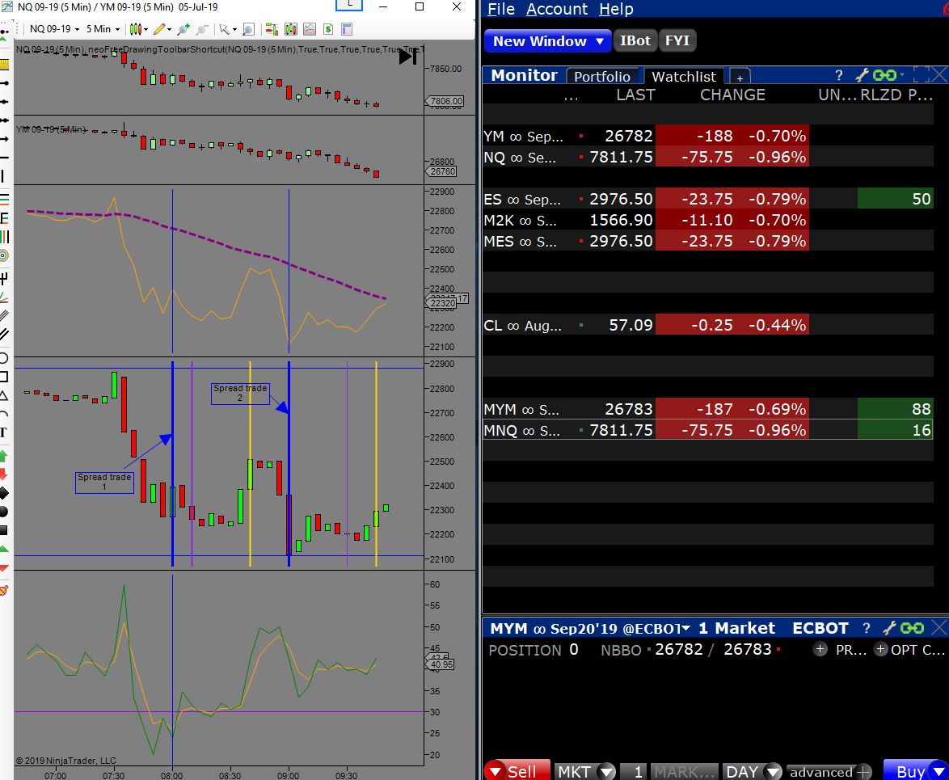Open the Account menu

pyautogui.click(x=557, y=9)
